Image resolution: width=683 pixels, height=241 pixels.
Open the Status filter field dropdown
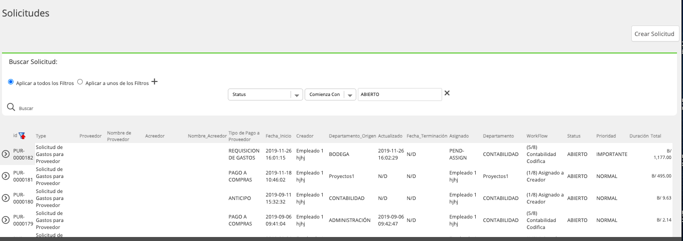coord(265,94)
